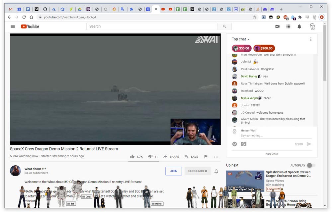Viewport: 332px width, 212px height.
Task: Hide the live chat panel
Action: click(x=272, y=154)
